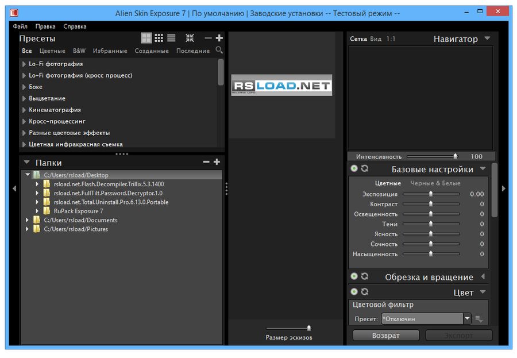
Task: Select Цветные mode in basic settings
Action: point(388,183)
